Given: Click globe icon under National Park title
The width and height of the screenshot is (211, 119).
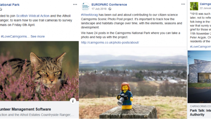Looking at the screenshot, I should coord(1,9).
